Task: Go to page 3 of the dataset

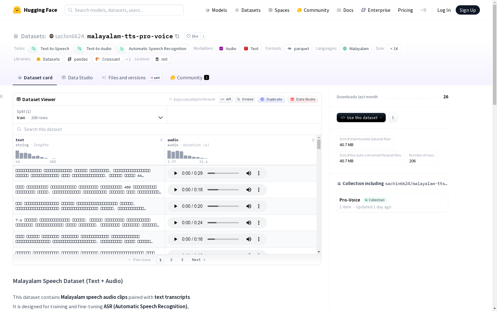Action: click(x=182, y=260)
